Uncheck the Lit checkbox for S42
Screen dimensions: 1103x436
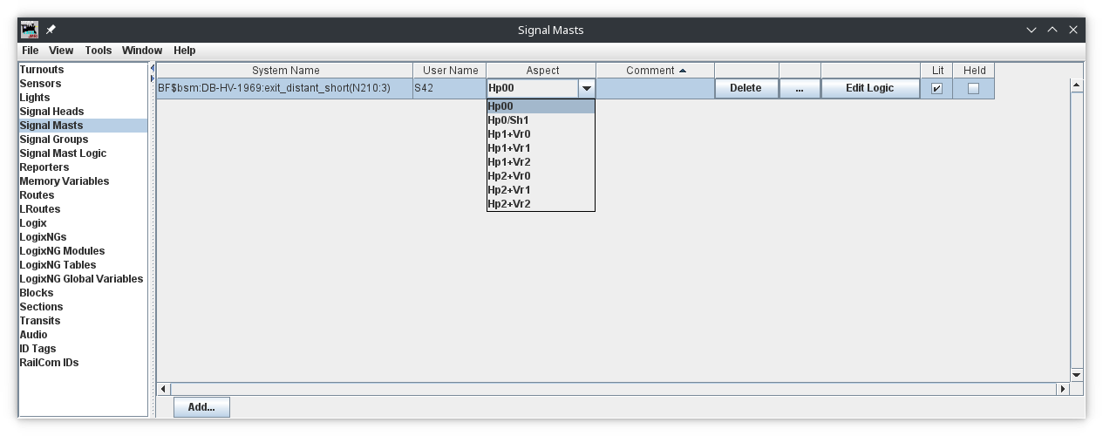pos(936,88)
